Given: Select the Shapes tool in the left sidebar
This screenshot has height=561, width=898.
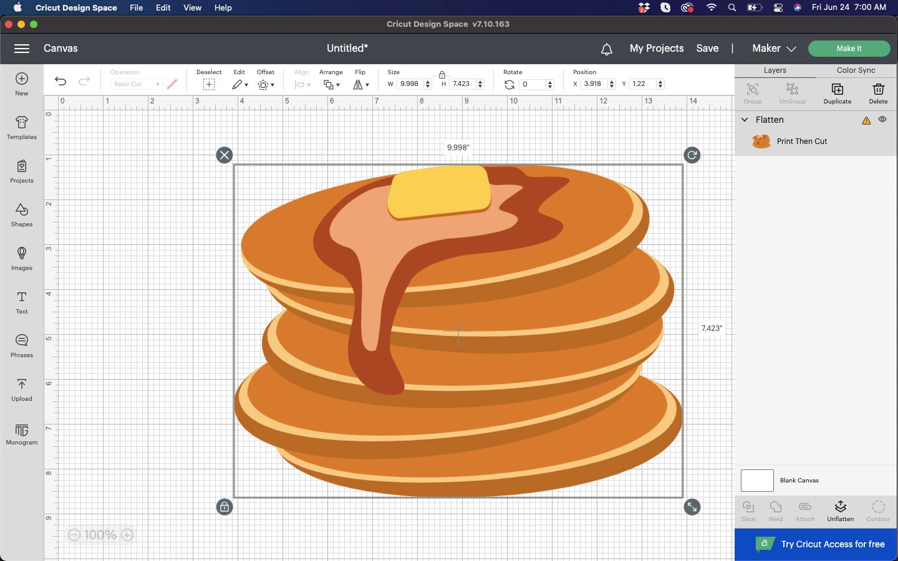Looking at the screenshot, I should [x=21, y=215].
